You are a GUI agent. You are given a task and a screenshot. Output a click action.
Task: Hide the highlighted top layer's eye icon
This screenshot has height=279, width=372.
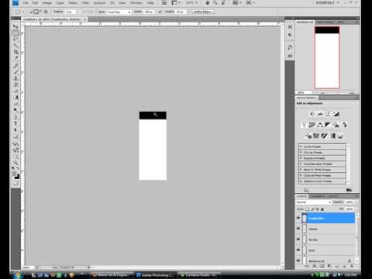click(298, 219)
